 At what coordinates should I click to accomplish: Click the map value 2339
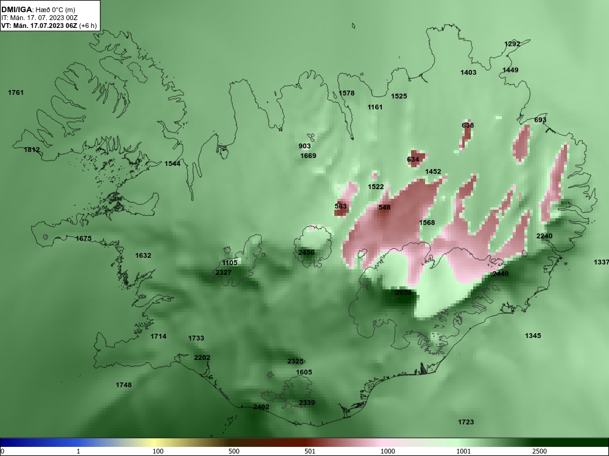(x=307, y=403)
